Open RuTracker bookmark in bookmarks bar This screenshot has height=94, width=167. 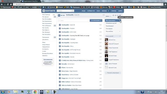(95, 7)
